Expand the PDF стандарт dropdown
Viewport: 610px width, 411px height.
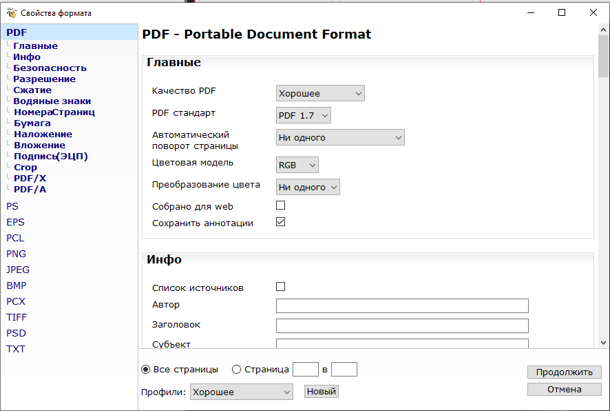(x=304, y=116)
